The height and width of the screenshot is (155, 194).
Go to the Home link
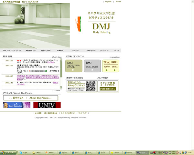tap(119, 2)
